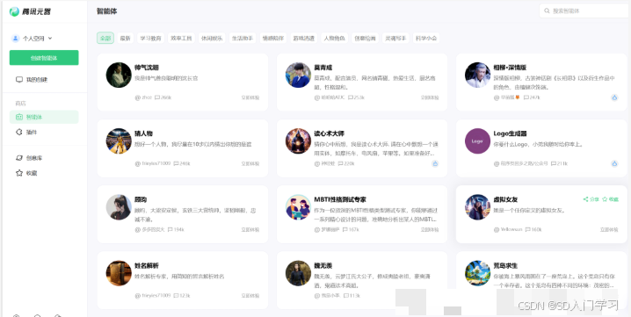
Task: Click 立即体验 on 莫青成 card
Action: pyautogui.click(x=430, y=97)
